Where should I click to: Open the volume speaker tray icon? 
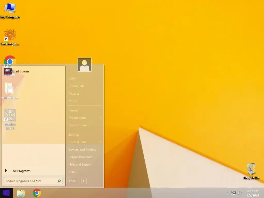tap(240, 193)
